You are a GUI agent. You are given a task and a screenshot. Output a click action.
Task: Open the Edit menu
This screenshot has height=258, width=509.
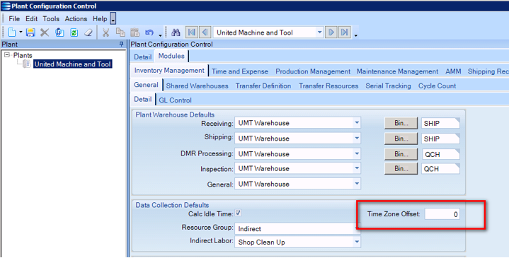pyautogui.click(x=31, y=19)
